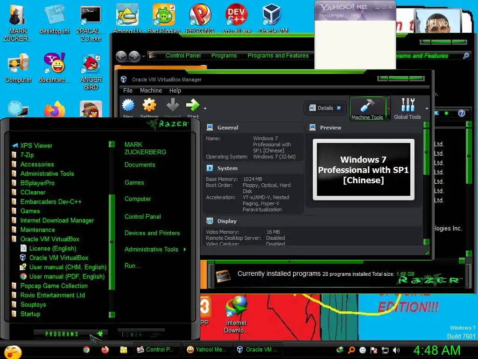
Task: Open the Start arrow dropdown in VirtualBox
Action: 205,108
